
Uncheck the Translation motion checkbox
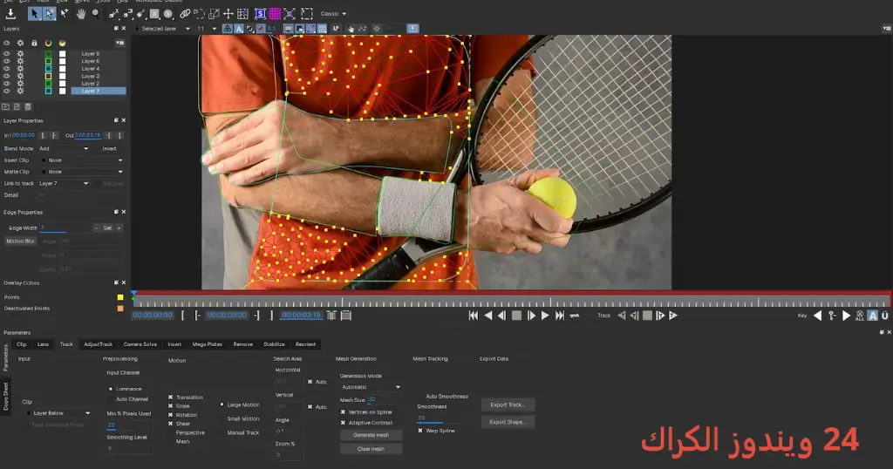click(170, 398)
